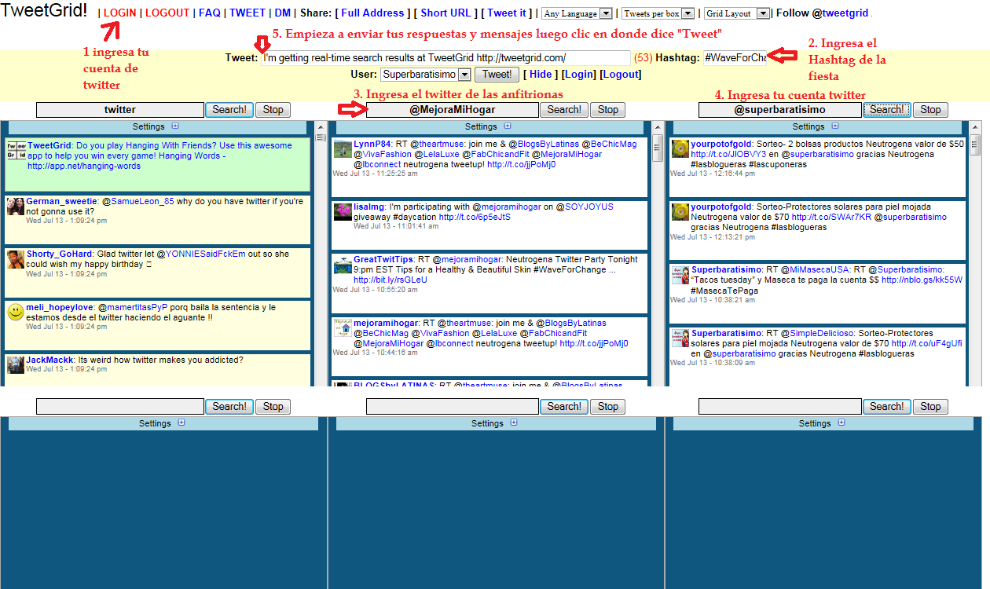Stop the twitter column search

tap(273, 110)
